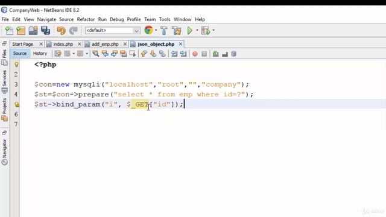Close the Start Page tab
Viewport: 386px width, 217px height.
coord(41,44)
